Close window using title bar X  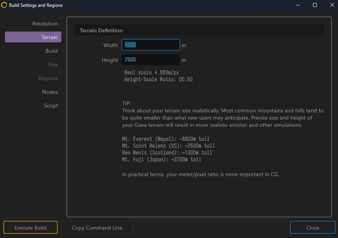332,5
